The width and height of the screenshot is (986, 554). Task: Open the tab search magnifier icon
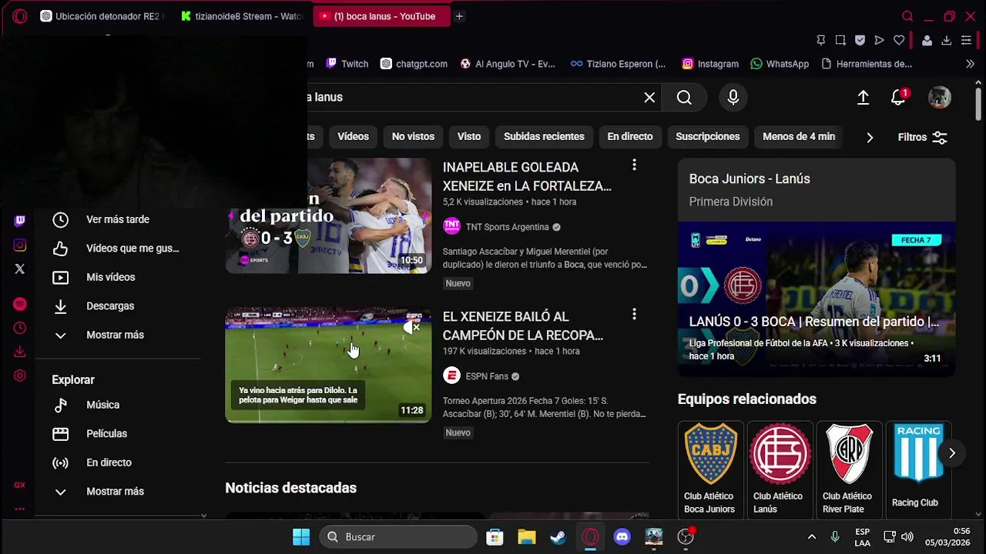coord(907,16)
